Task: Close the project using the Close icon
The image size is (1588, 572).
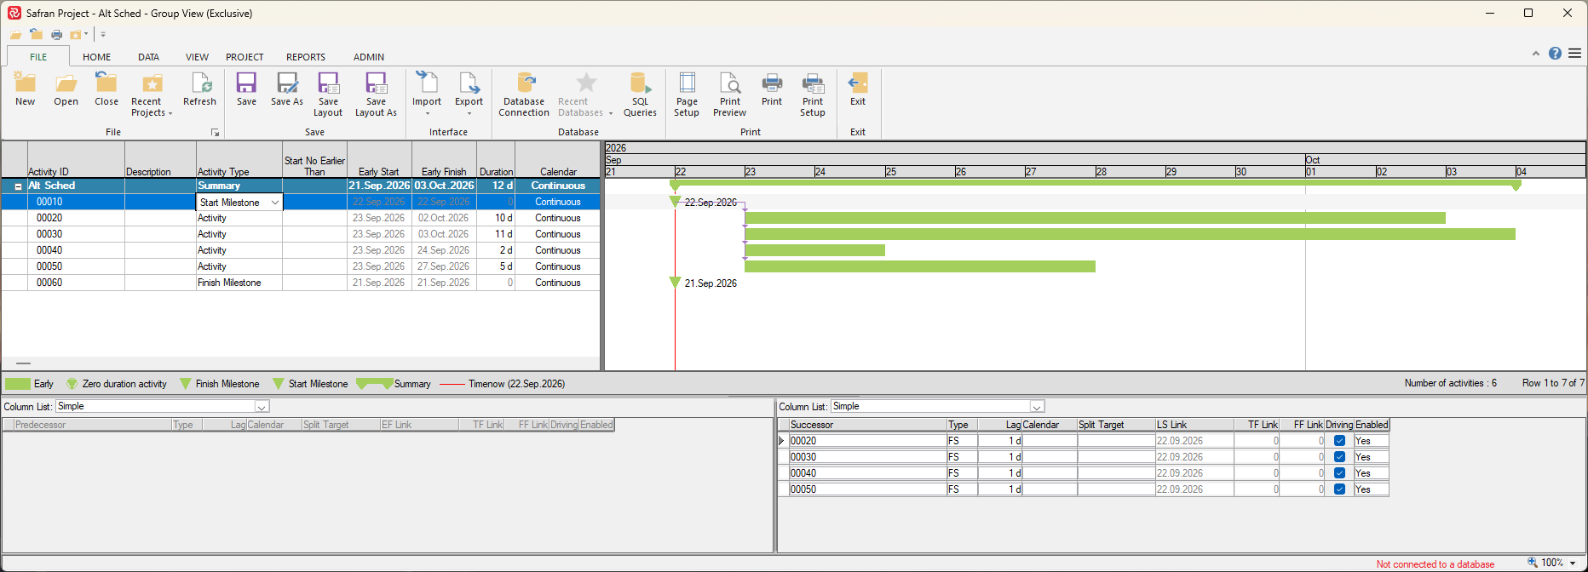Action: click(106, 83)
